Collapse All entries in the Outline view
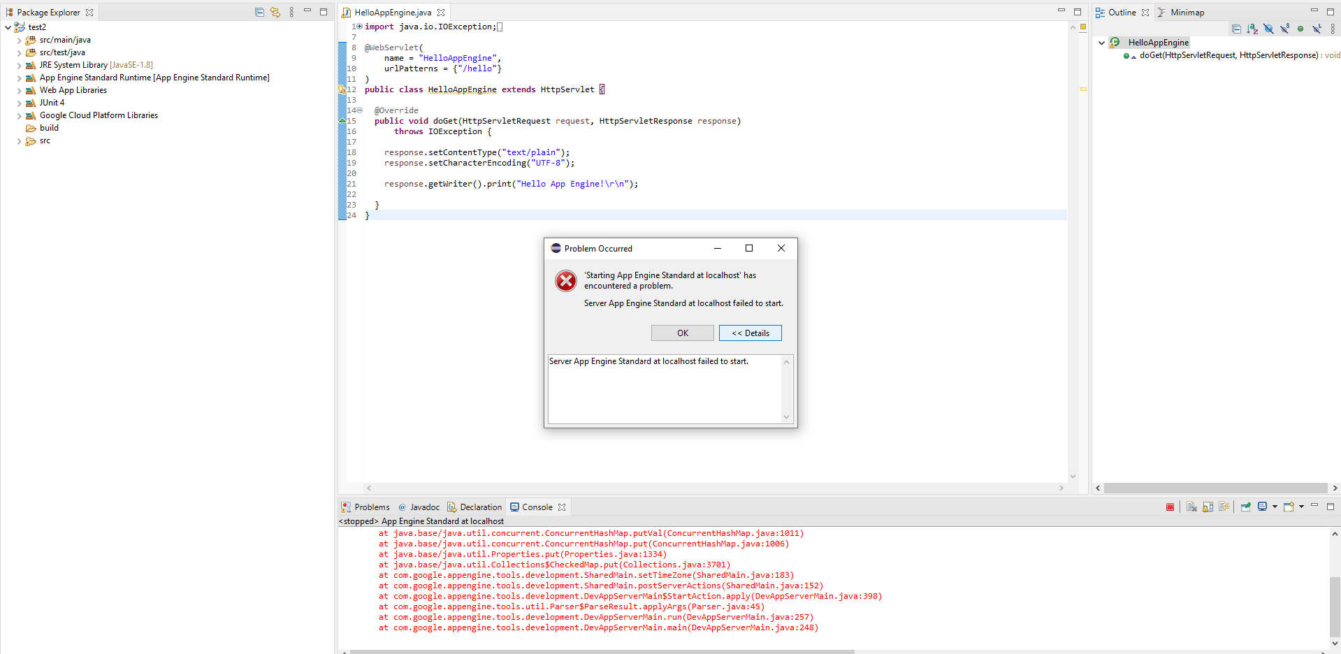1341x654 pixels. [x=1237, y=29]
